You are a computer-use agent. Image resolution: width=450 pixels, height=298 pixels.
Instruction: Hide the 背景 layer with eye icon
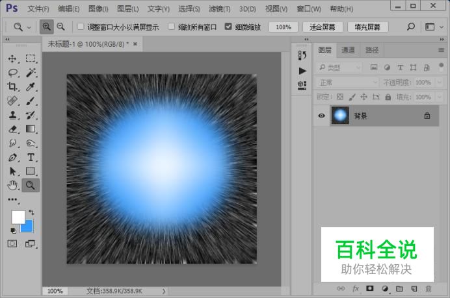click(x=321, y=116)
